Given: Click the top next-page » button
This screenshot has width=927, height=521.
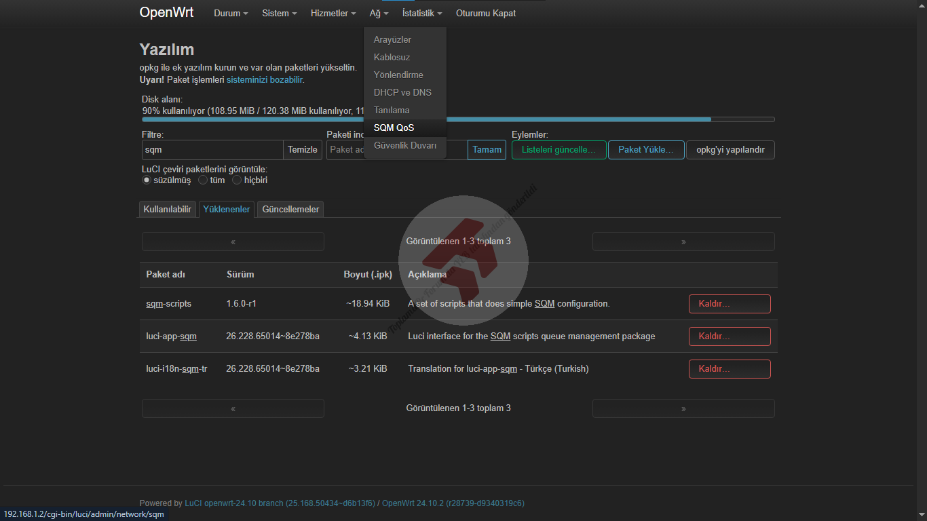Looking at the screenshot, I should coord(683,242).
